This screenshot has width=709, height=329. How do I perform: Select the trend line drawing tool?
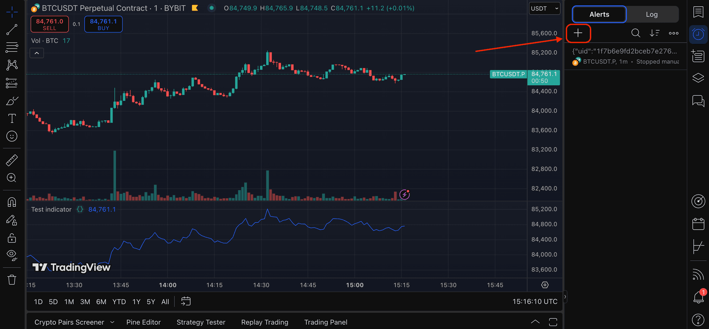12,30
